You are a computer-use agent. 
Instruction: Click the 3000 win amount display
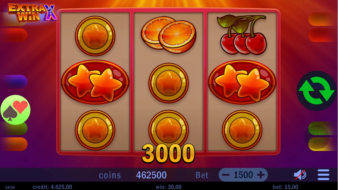pyautogui.click(x=168, y=154)
